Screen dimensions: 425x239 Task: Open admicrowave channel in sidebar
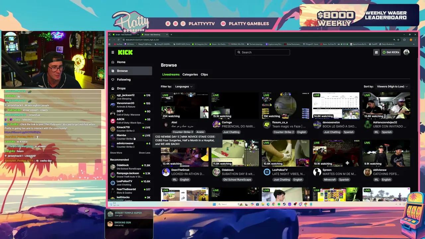click(130, 145)
